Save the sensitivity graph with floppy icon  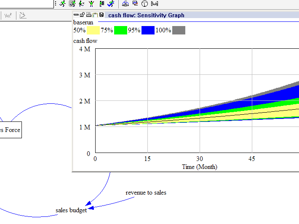point(101,15)
